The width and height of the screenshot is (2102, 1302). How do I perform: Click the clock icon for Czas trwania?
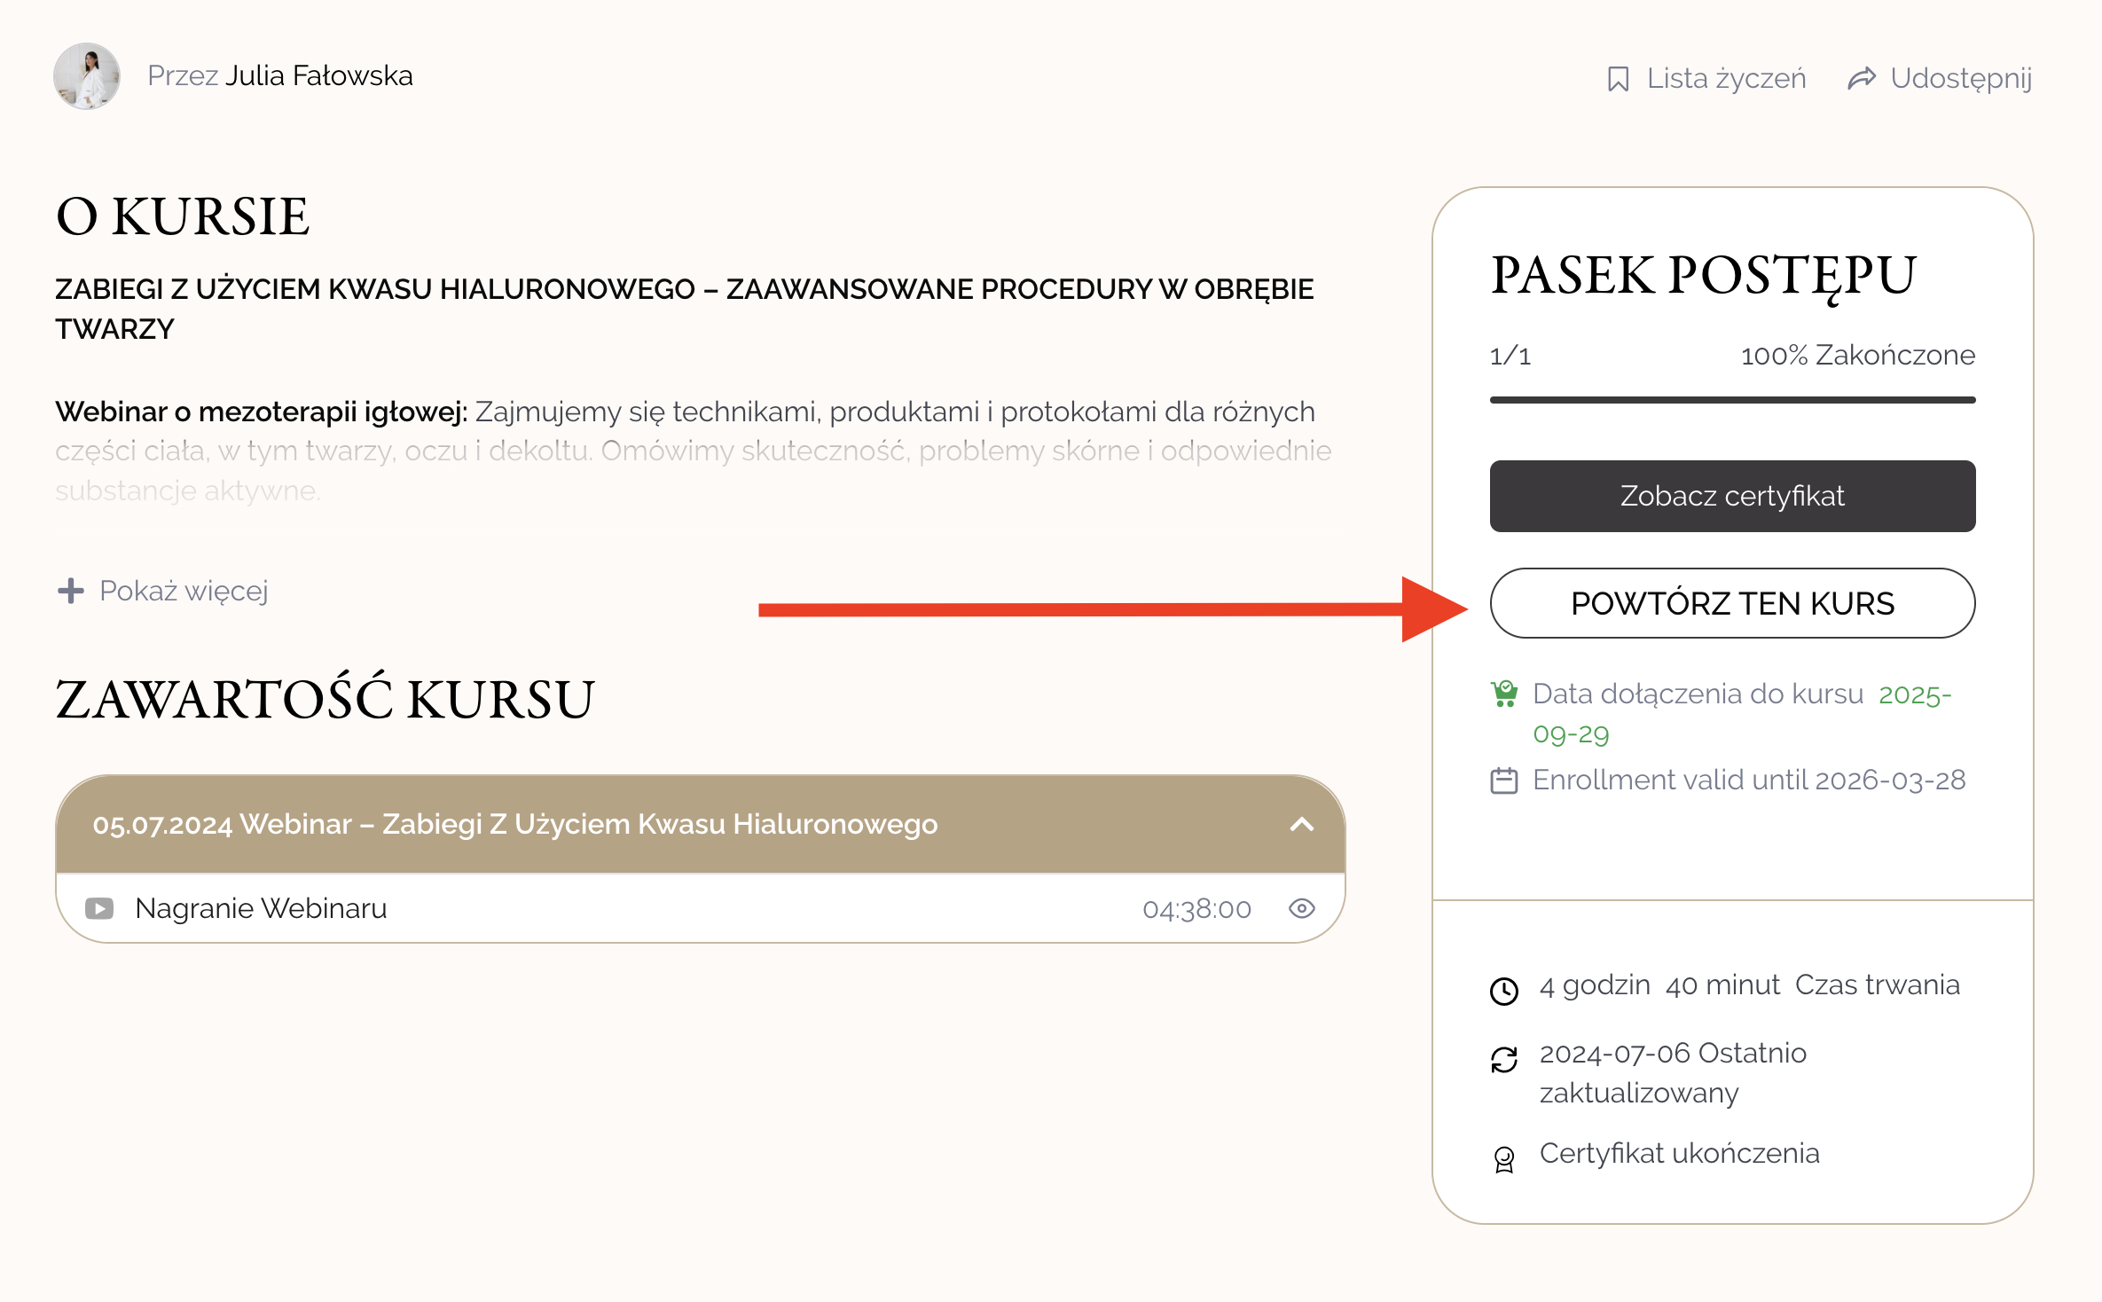(1504, 991)
